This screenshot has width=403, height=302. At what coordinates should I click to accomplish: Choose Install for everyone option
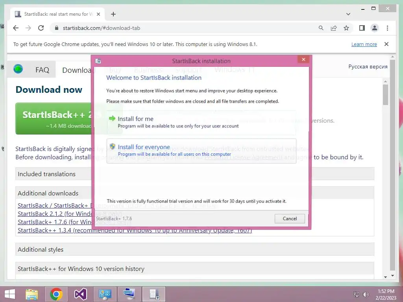point(201,151)
